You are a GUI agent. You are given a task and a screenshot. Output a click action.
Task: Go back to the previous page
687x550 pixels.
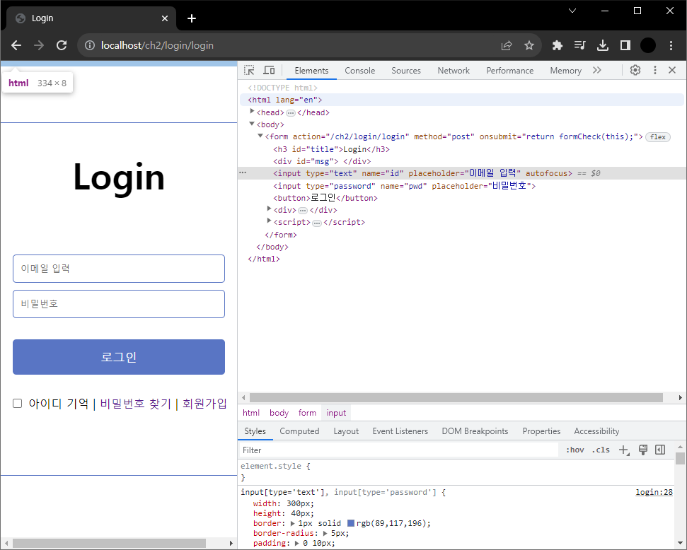16,45
